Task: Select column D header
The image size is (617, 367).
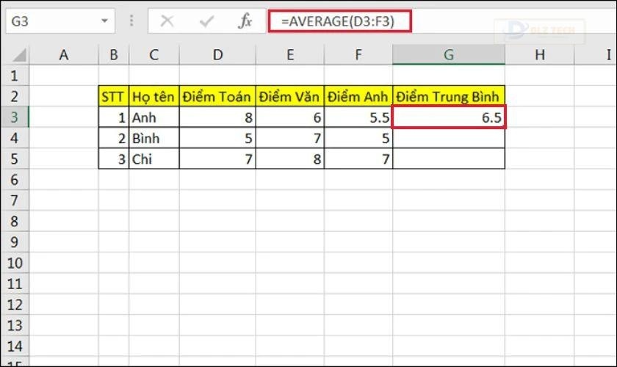Action: [217, 54]
